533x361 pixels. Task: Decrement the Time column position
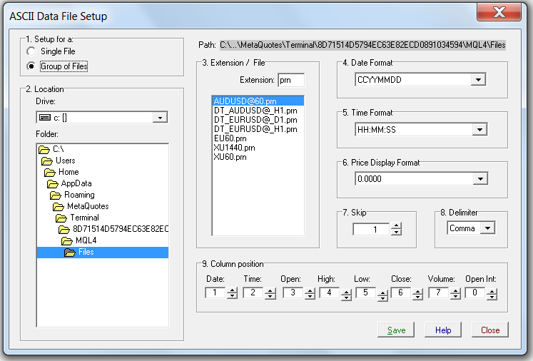coord(270,296)
